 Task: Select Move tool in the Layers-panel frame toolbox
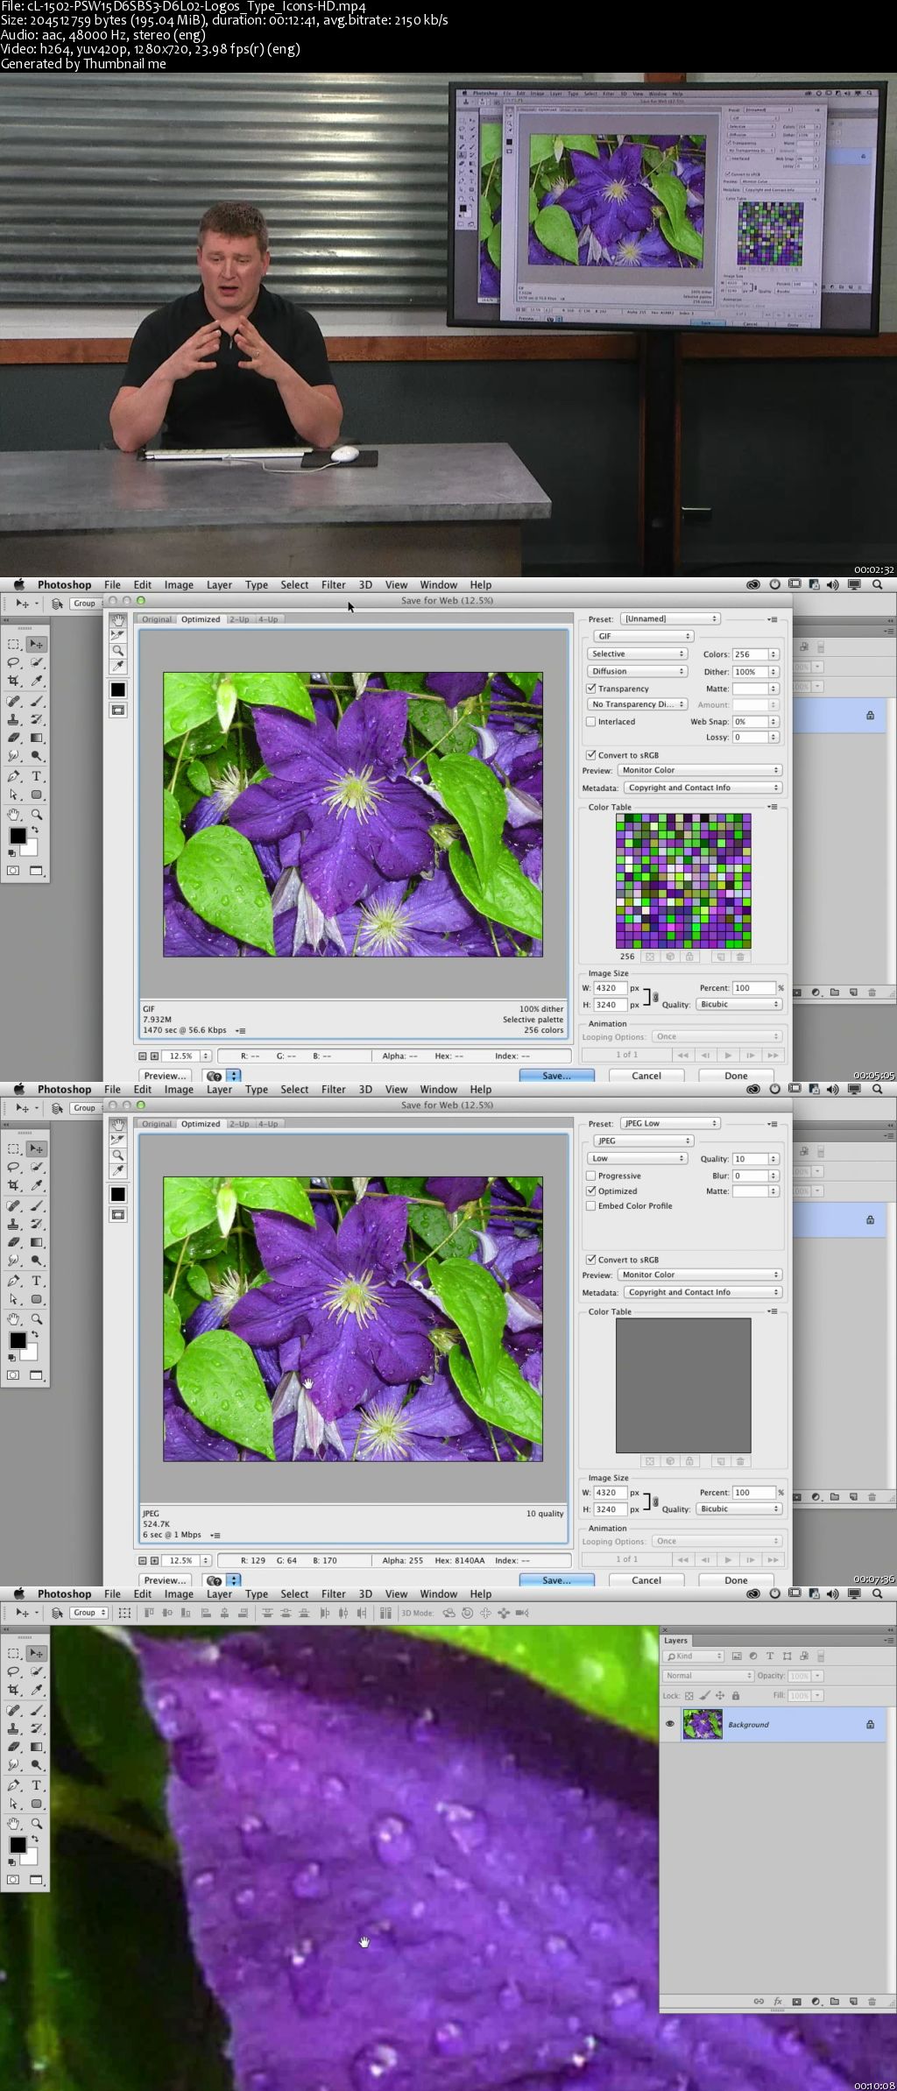click(x=36, y=1653)
